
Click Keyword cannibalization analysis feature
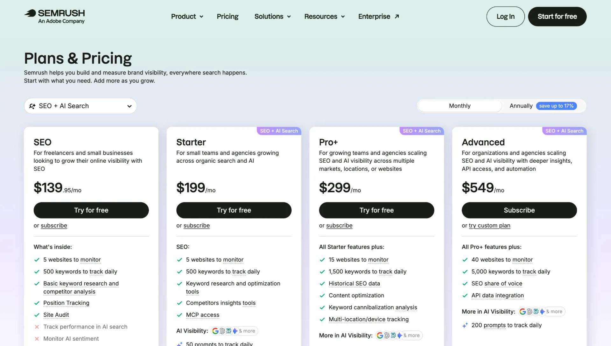click(373, 307)
